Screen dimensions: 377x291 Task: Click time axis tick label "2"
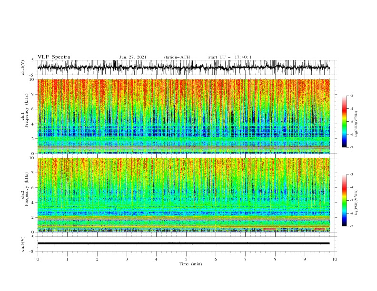coord(97,259)
